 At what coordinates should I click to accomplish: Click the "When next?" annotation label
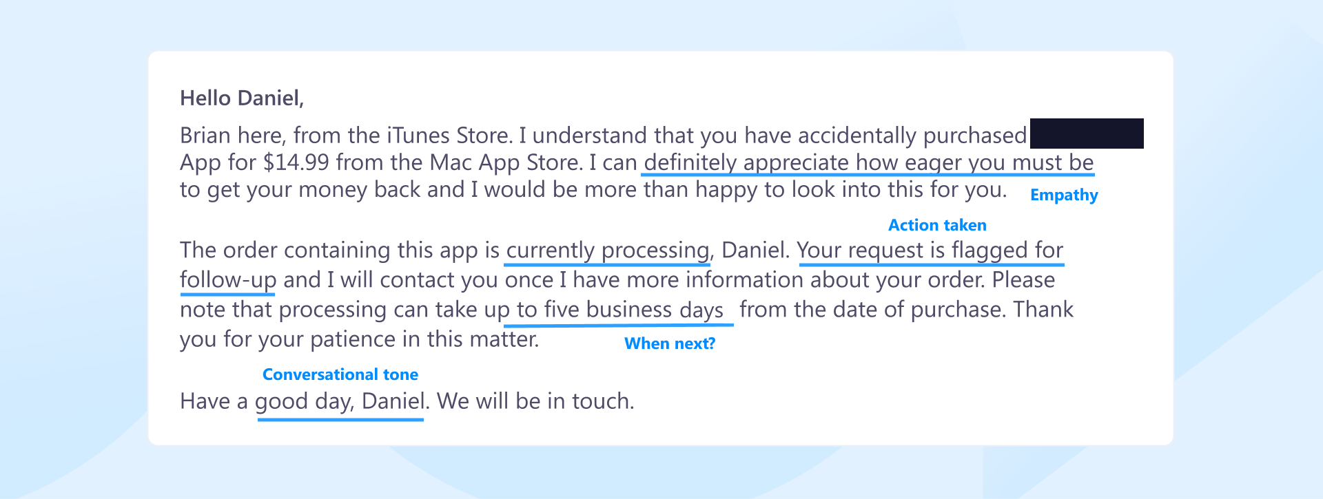(x=669, y=343)
